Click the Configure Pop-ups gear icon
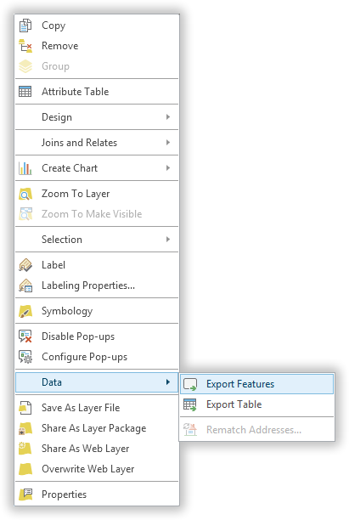The image size is (349, 520). pyautogui.click(x=25, y=357)
